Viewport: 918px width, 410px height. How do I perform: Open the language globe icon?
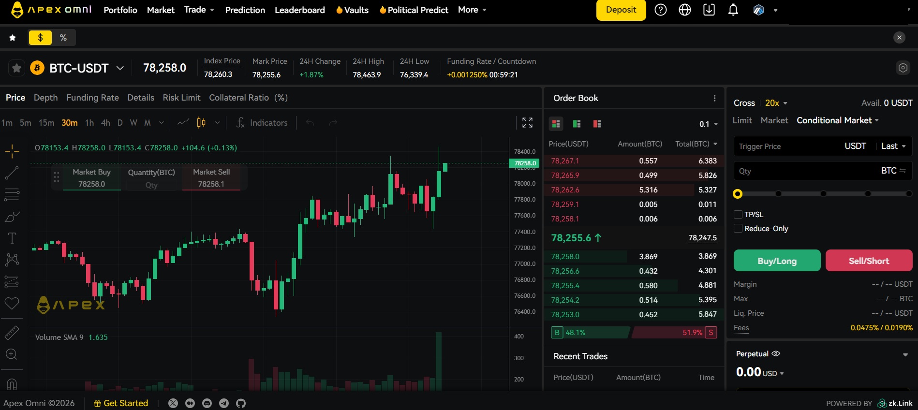pos(685,10)
